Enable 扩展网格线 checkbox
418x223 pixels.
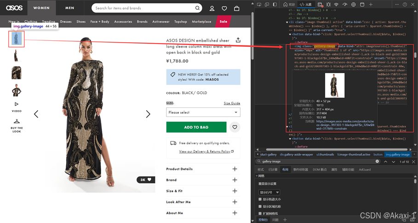(x=260, y=213)
